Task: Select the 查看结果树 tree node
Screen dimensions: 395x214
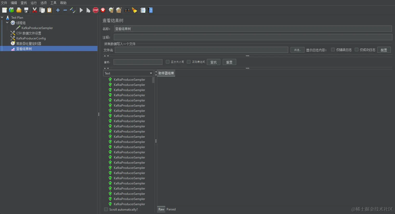Action: pyautogui.click(x=24, y=49)
